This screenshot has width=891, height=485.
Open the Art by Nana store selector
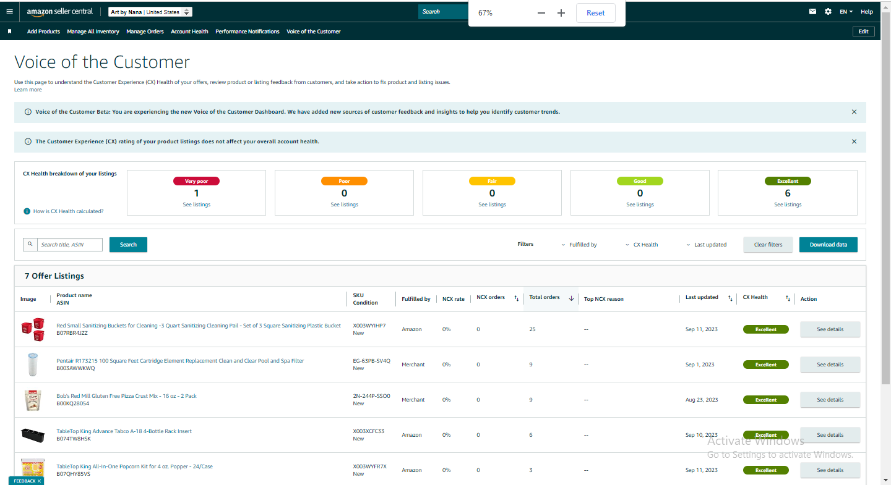coord(150,12)
